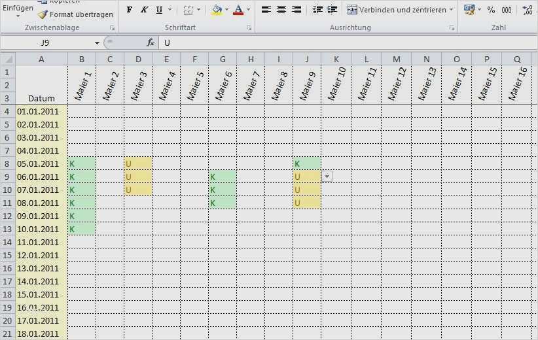
Task: Select green K cell in B13
Action: pyautogui.click(x=82, y=229)
